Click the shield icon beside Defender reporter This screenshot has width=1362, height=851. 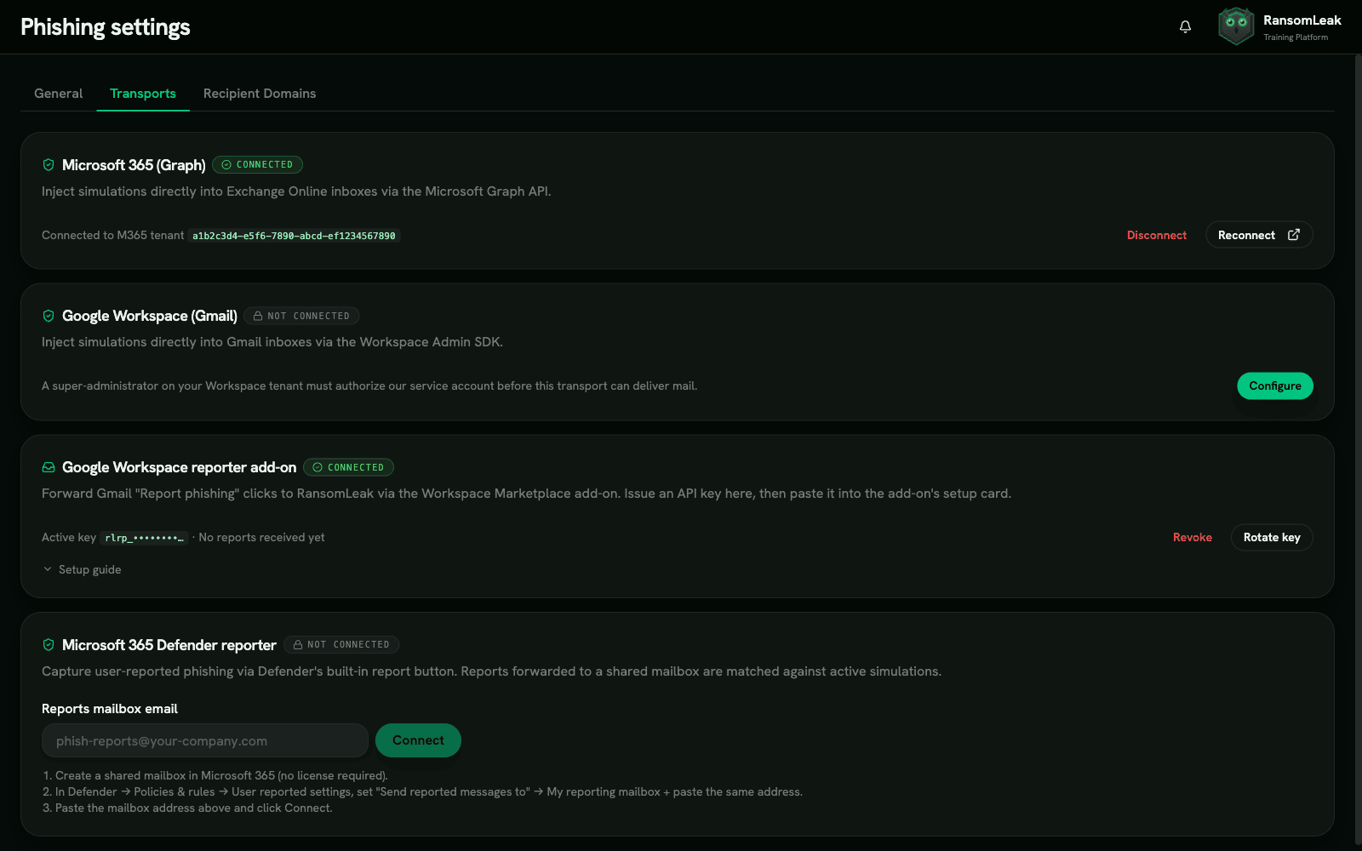coord(49,645)
